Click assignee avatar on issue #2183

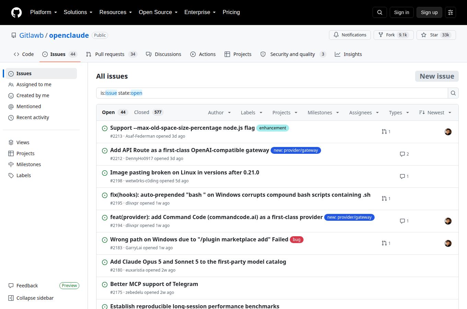[448, 243]
